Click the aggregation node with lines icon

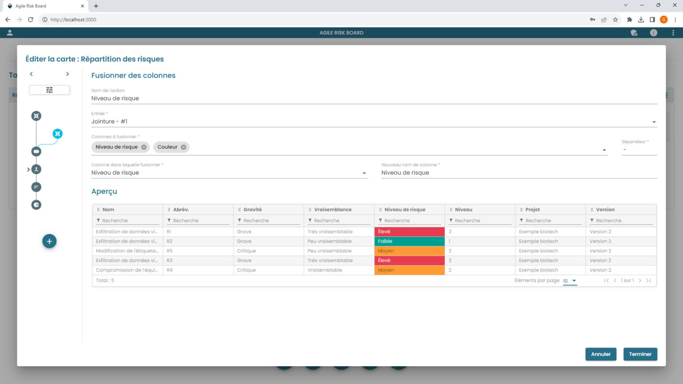[36, 187]
